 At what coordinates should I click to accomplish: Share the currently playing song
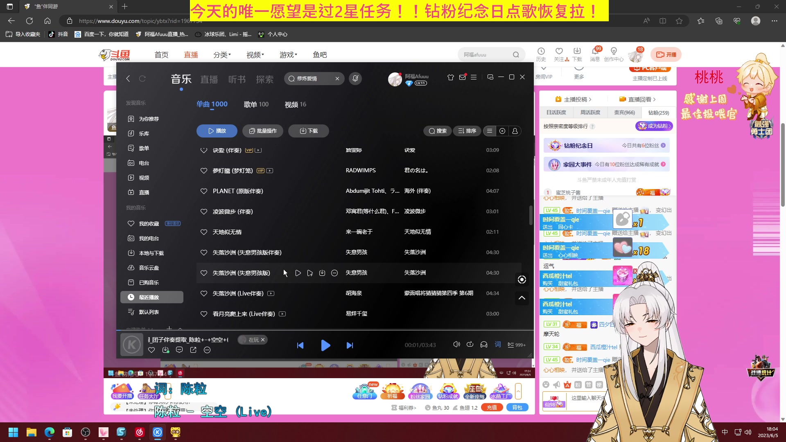click(193, 350)
